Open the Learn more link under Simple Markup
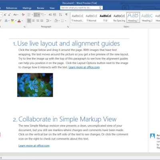This screenshot has width=160, height=160. (x=34, y=146)
